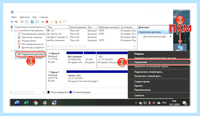Select Управление компьютером root node
The width and height of the screenshot is (200, 116).
[x=29, y=27]
